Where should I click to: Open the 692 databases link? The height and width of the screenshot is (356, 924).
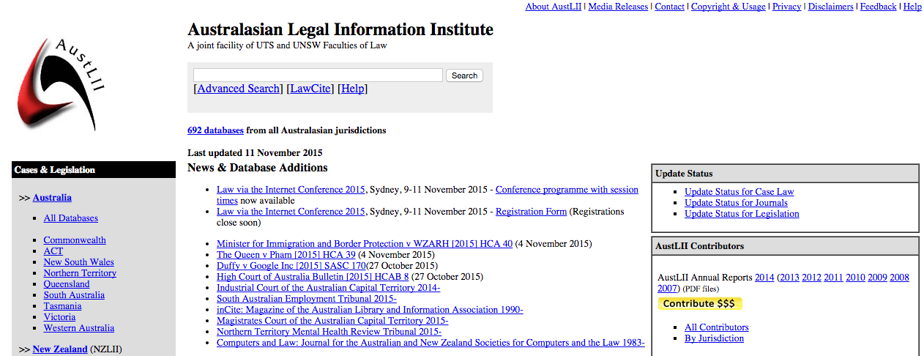tap(215, 130)
